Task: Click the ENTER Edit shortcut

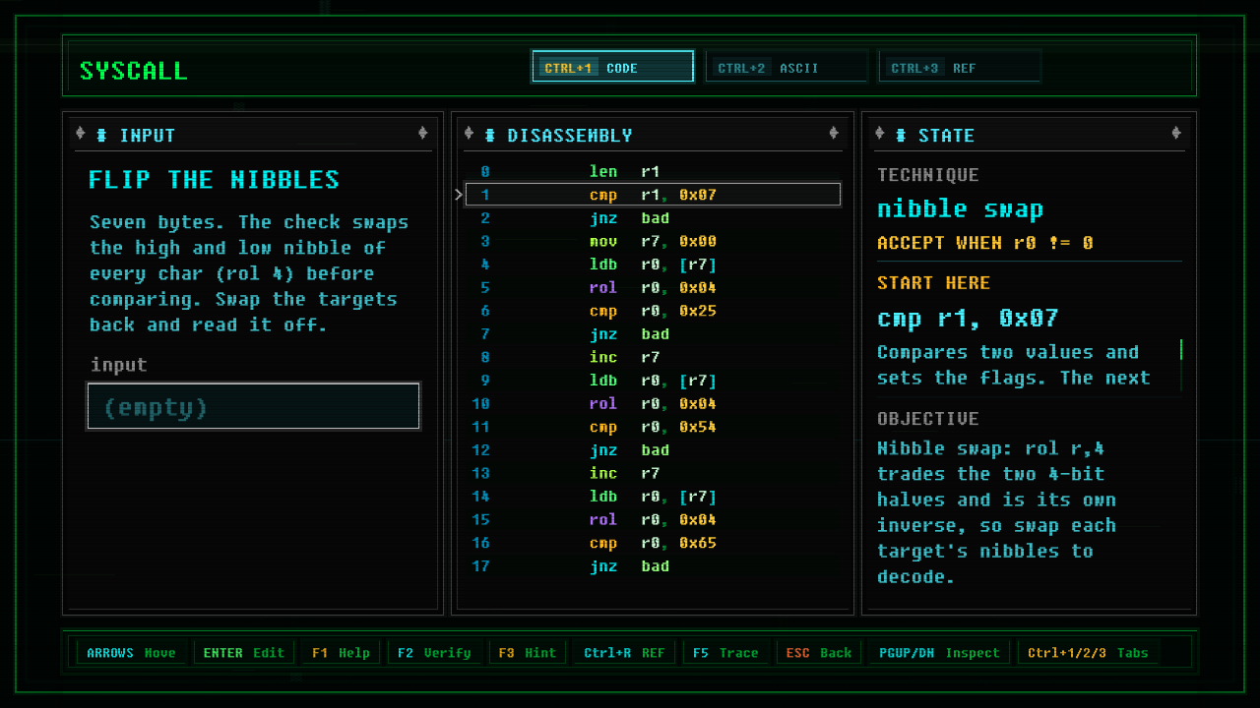Action: (244, 653)
